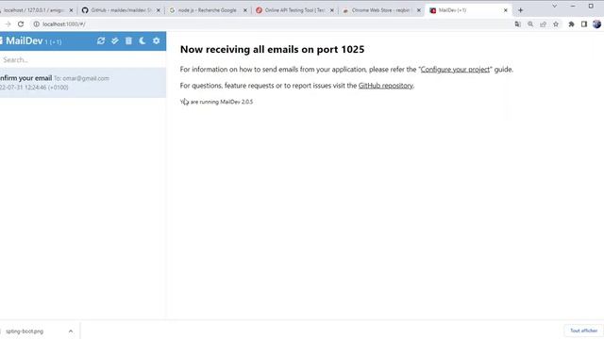This screenshot has width=604, height=339.
Task: Go forward in browser history
Action: pos(8,24)
